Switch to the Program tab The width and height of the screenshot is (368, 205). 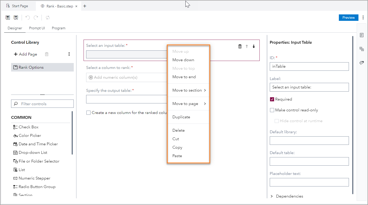click(58, 28)
